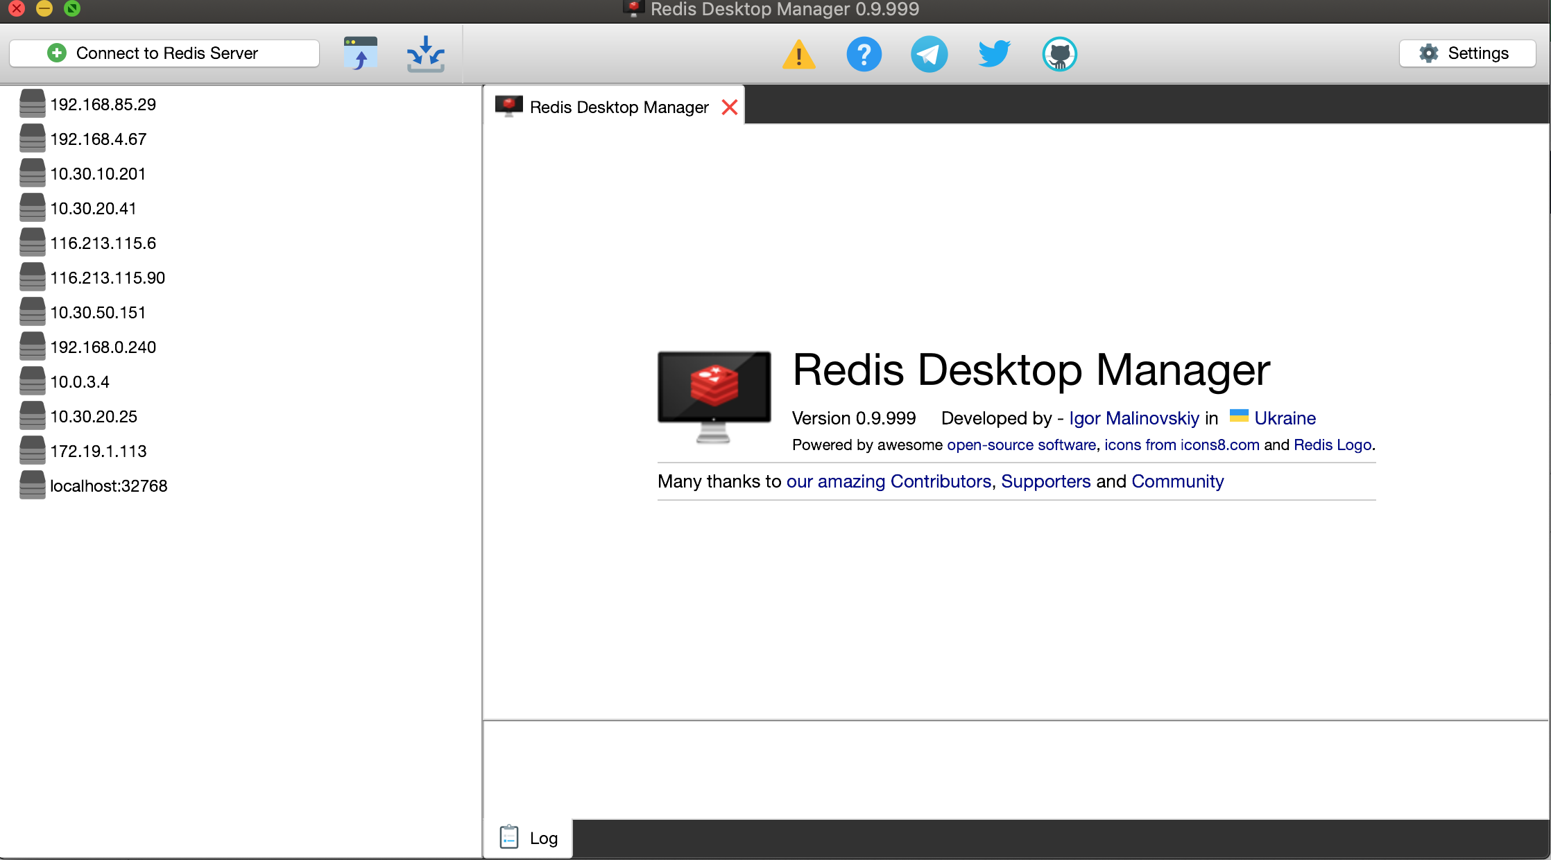Open the blue help question mark
The image size is (1551, 860).
pyautogui.click(x=864, y=54)
